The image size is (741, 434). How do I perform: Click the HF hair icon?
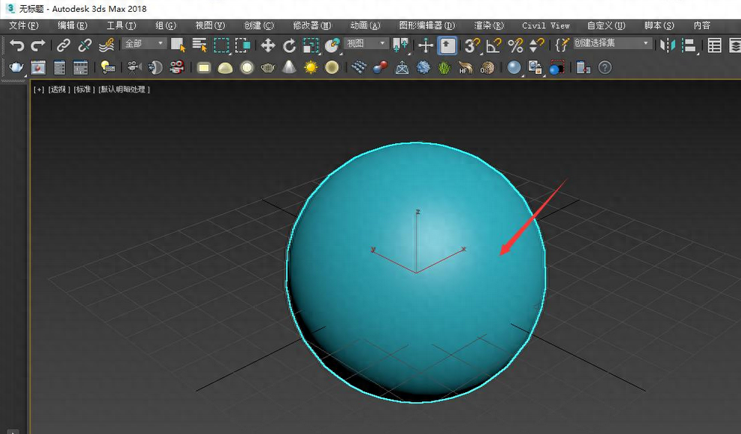(465, 67)
